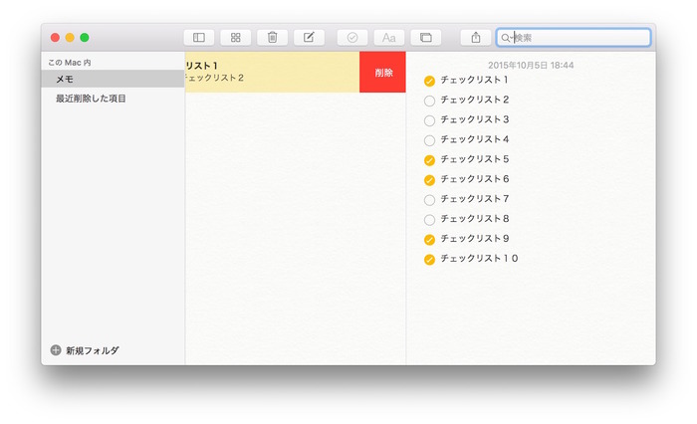Check the チェックリスト 7 circle
The width and height of the screenshot is (697, 424).
click(429, 200)
